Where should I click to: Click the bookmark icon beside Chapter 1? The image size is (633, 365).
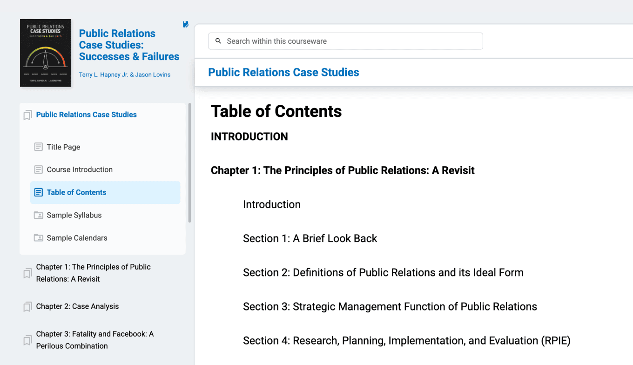point(28,273)
